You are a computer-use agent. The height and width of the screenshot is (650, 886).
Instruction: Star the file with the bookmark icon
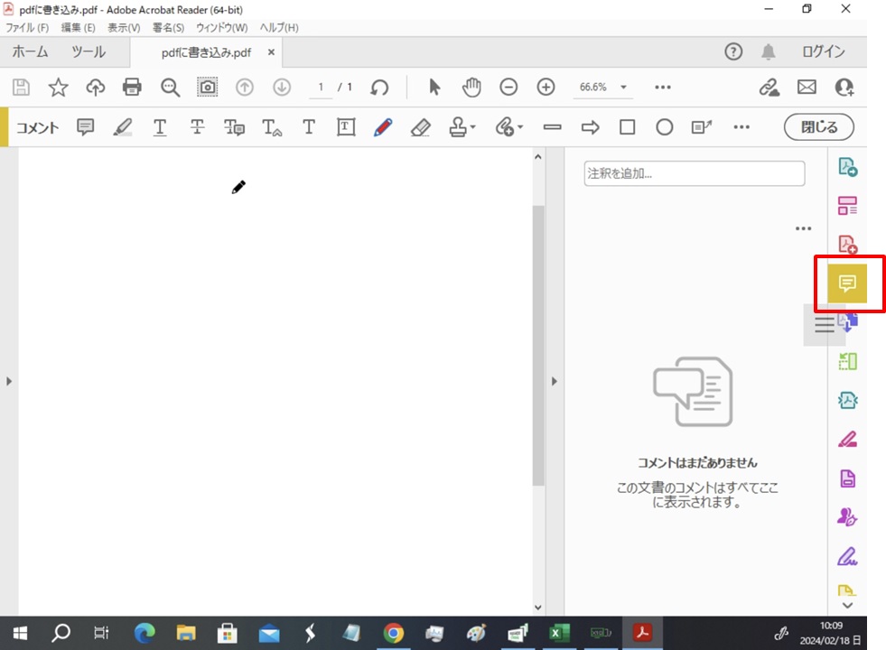pos(58,87)
